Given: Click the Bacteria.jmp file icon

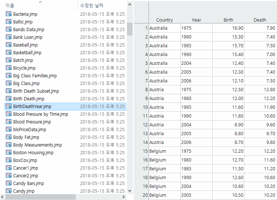Looking at the screenshot, I should coord(9,14).
